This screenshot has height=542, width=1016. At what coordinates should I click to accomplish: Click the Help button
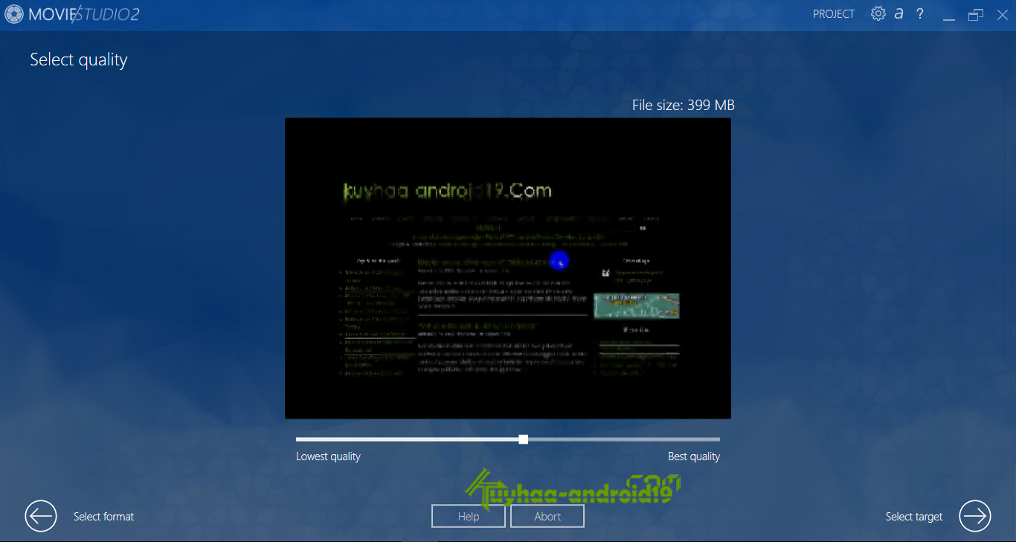[x=469, y=516]
